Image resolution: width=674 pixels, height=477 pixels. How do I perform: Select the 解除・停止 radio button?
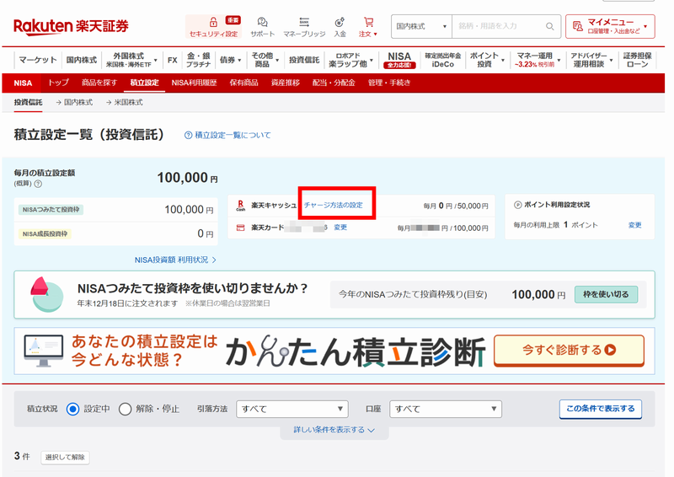click(125, 409)
